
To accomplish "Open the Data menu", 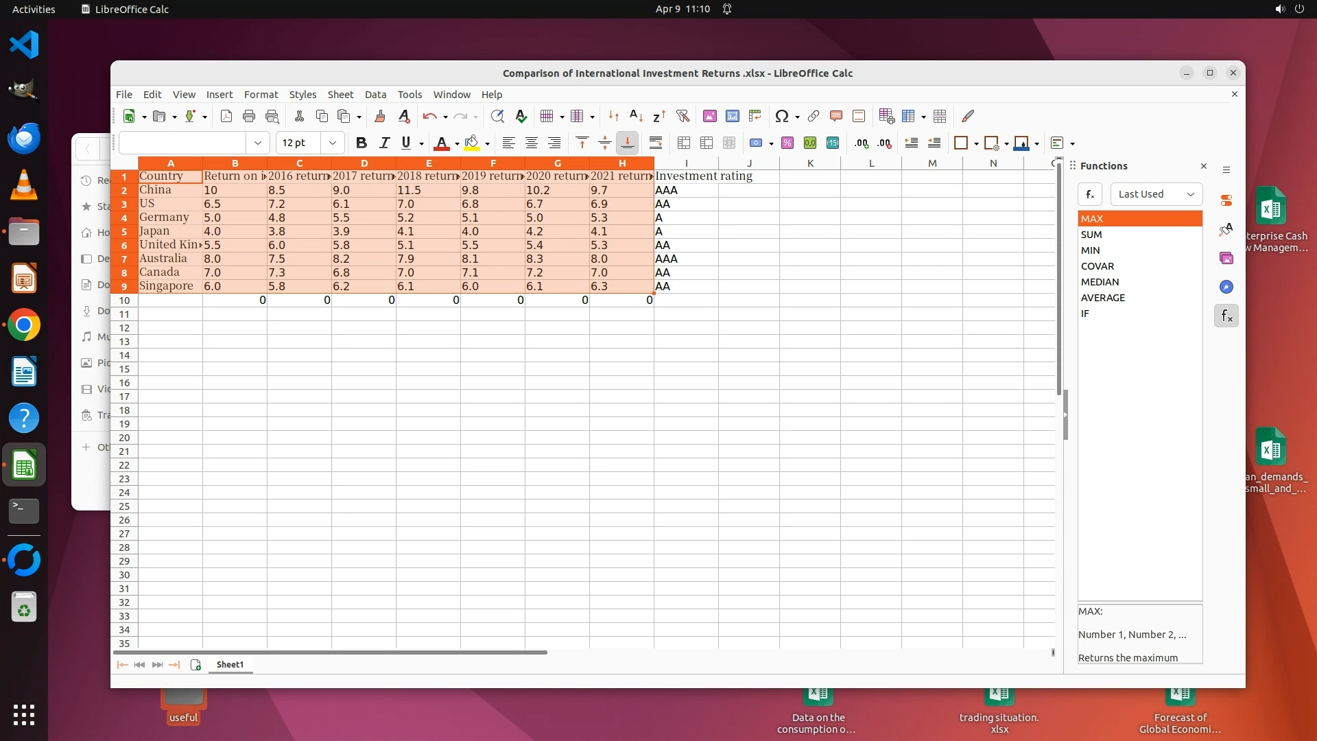I will coord(375,95).
